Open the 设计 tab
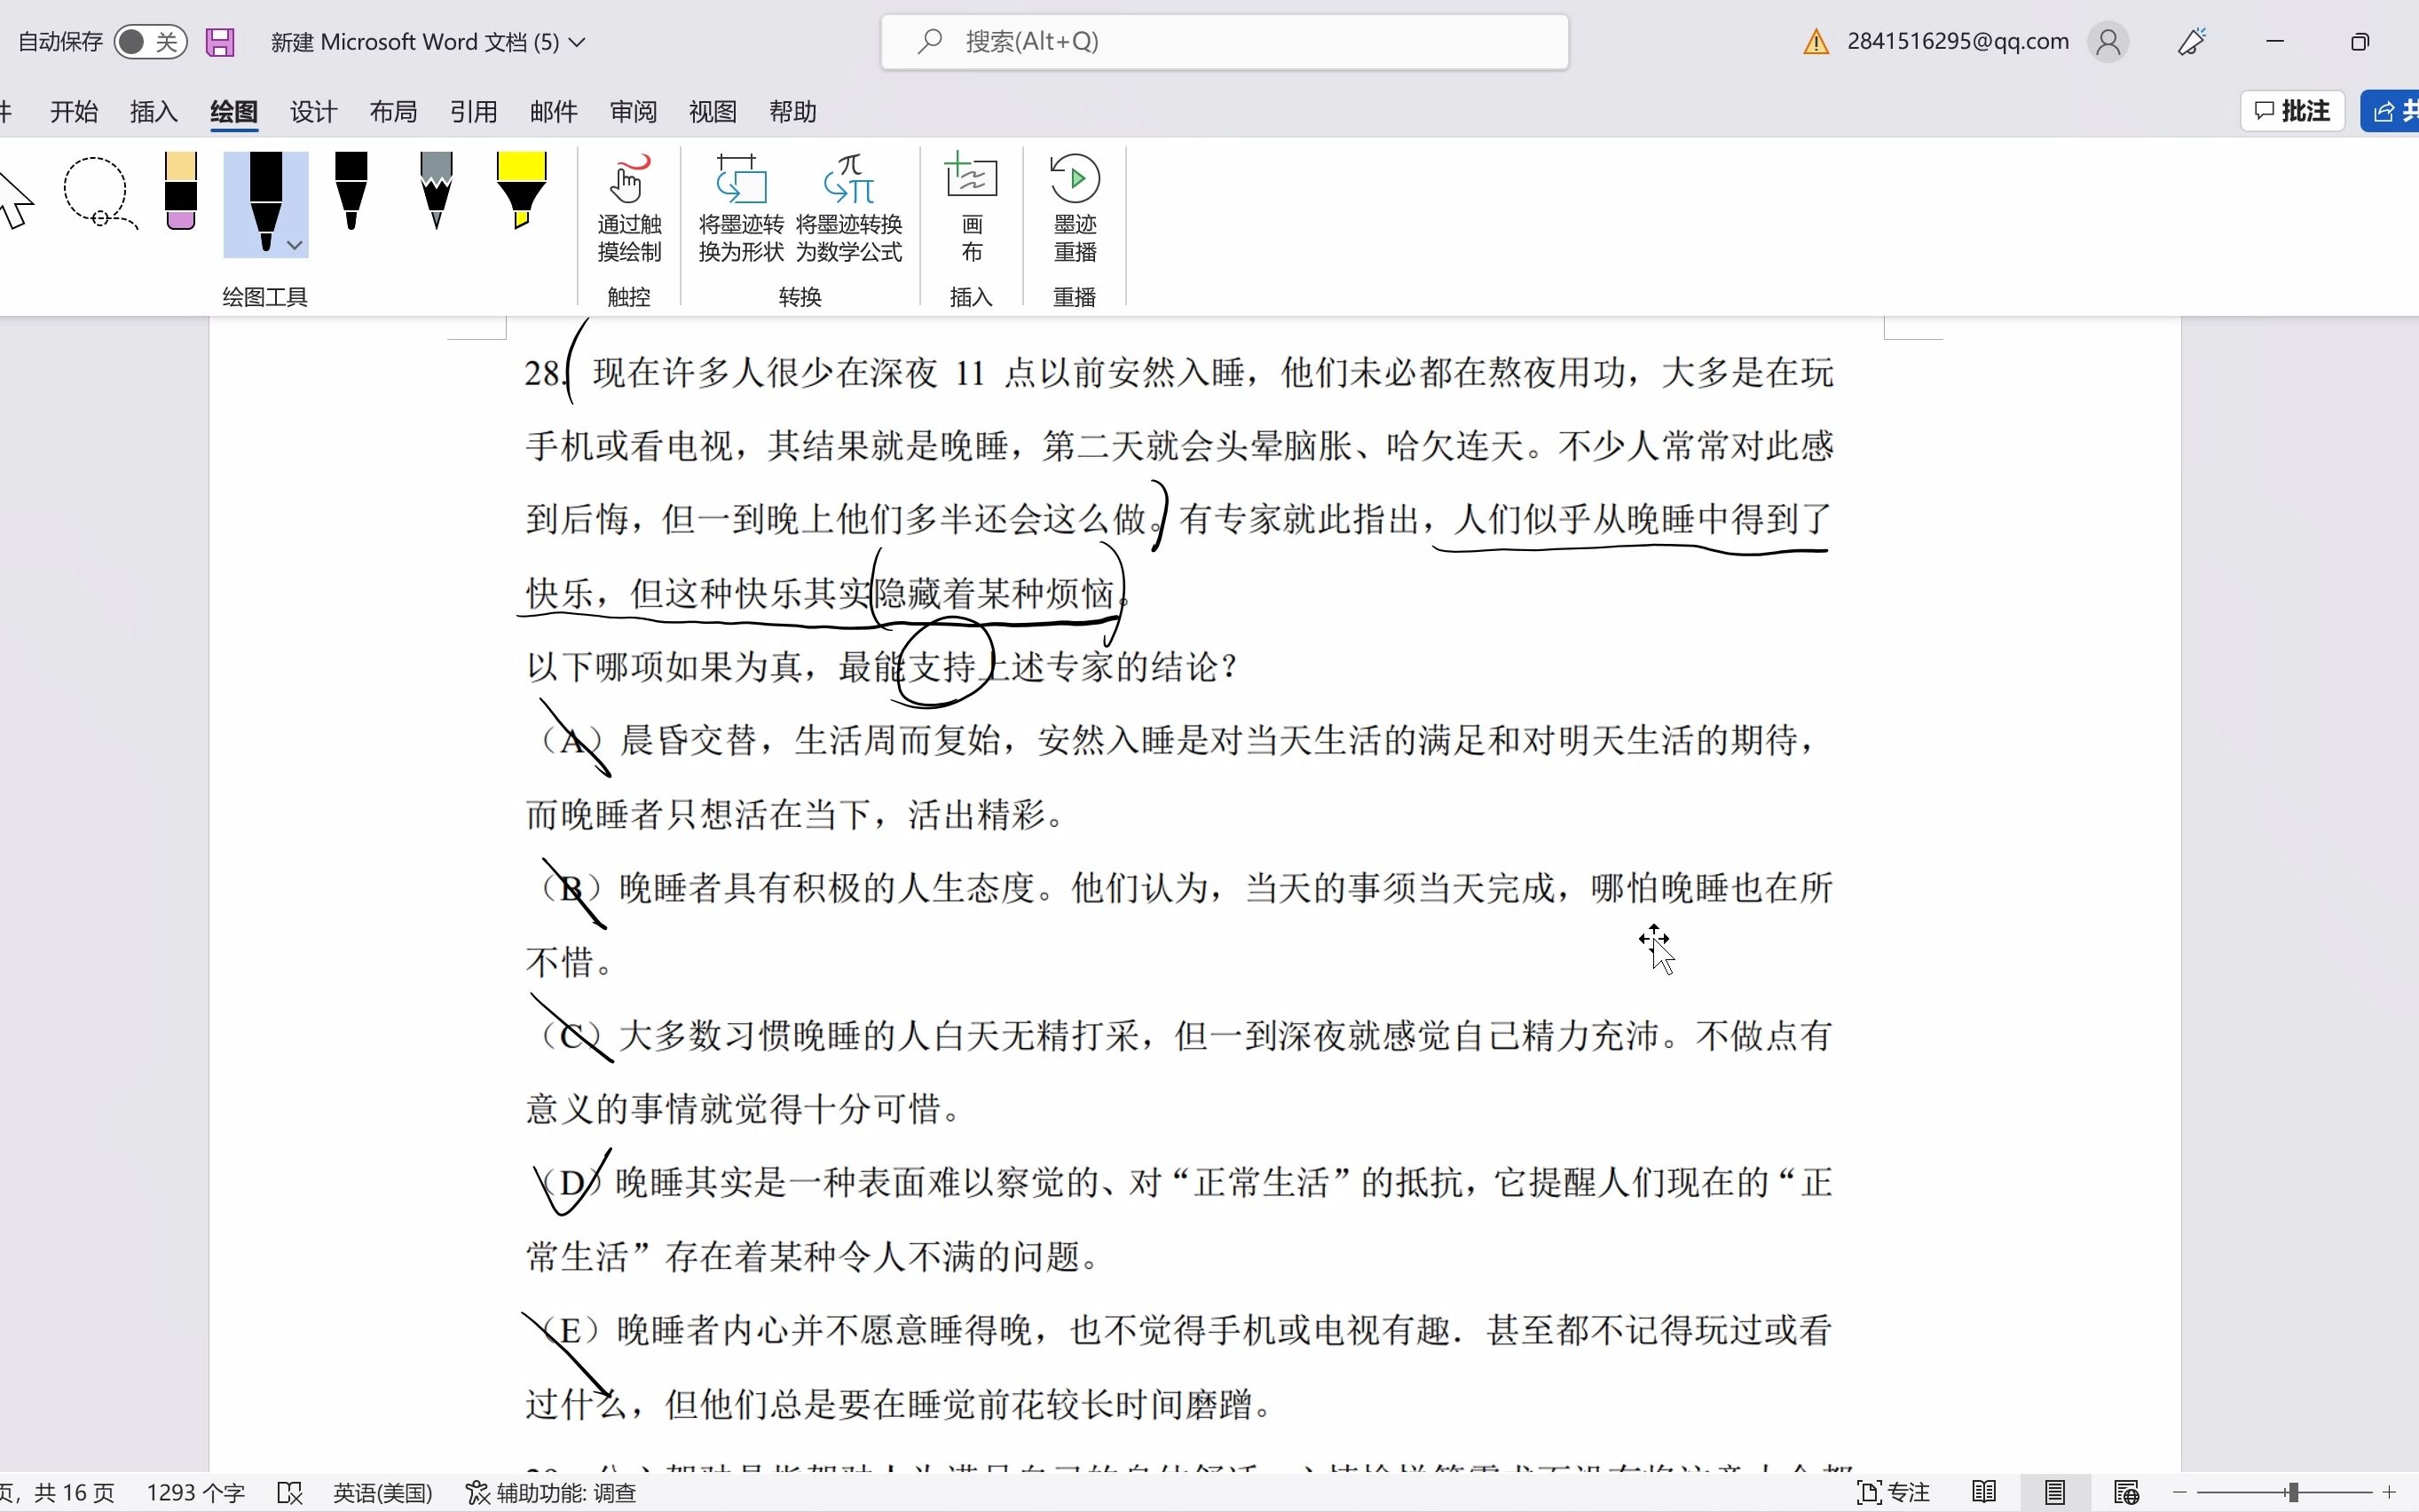Screen dimensions: 2419x1512 tap(314, 112)
